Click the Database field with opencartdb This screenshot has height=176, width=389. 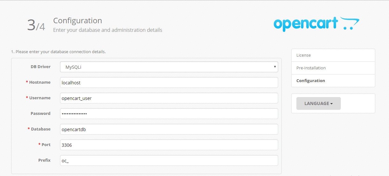coord(169,129)
